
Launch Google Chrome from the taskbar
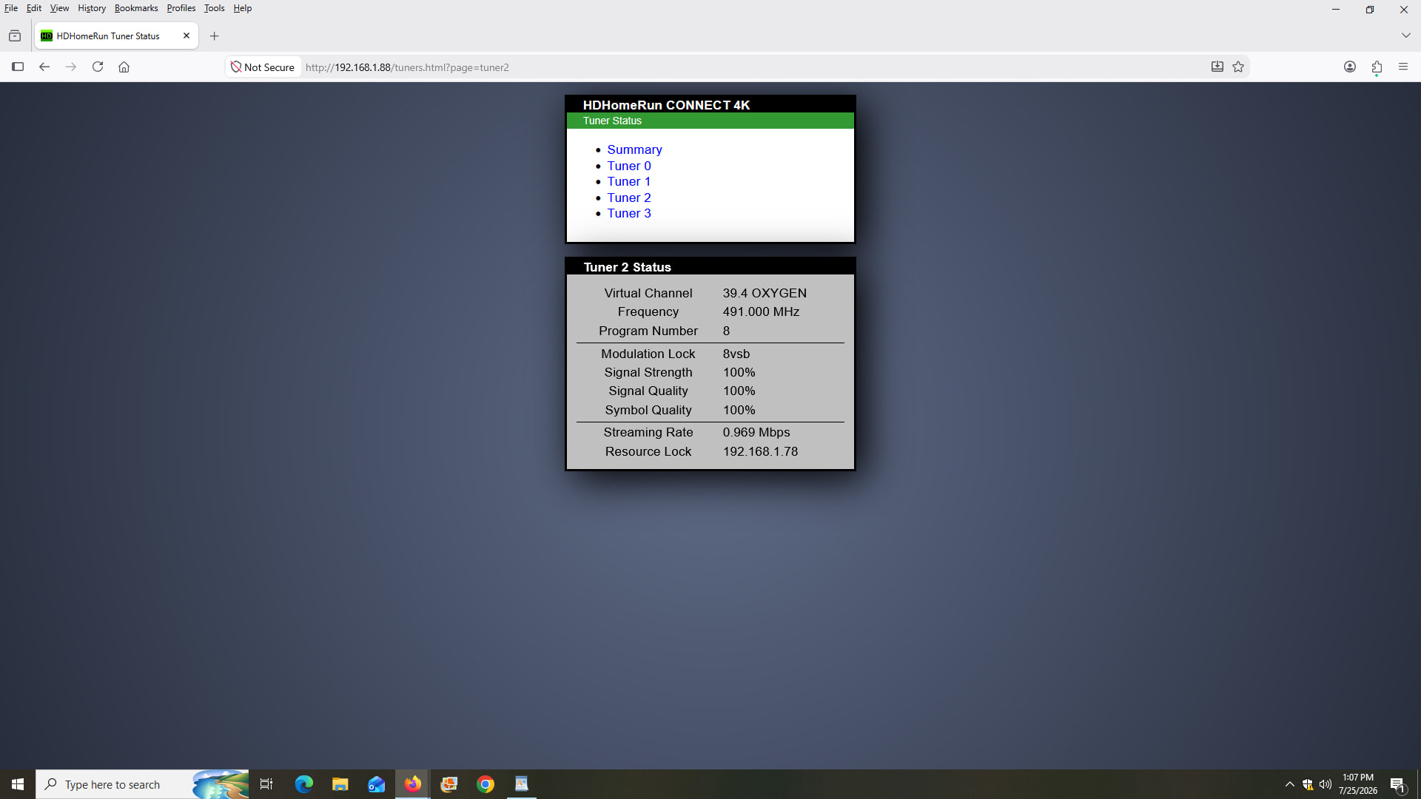(x=486, y=784)
